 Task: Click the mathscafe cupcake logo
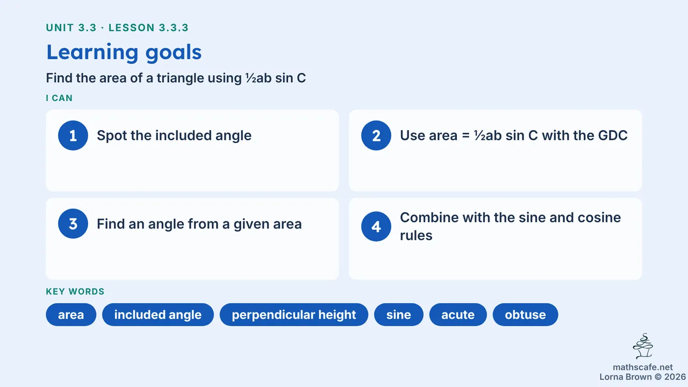tap(643, 347)
